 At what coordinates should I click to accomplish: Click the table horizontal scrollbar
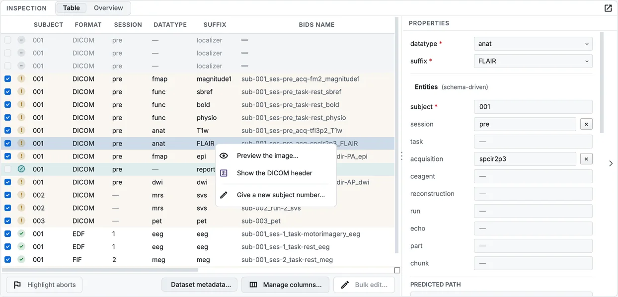100,270
